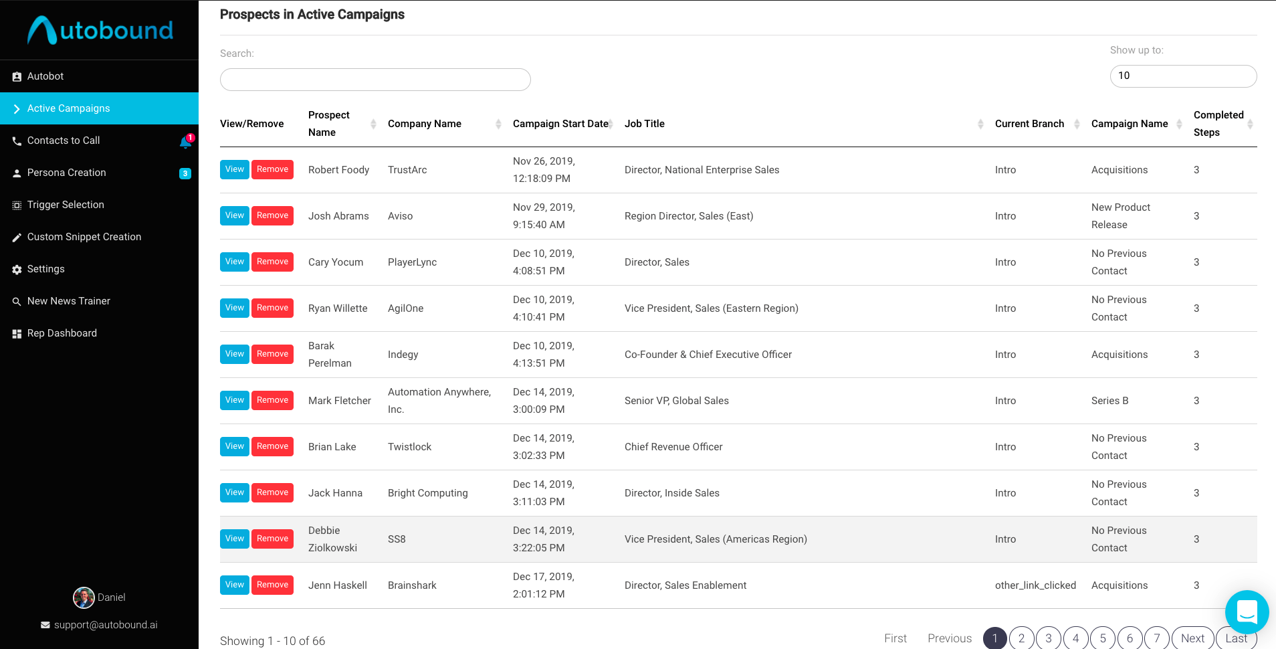Focus the prospects Search field
Screen dimensions: 1276x649
(x=375, y=80)
